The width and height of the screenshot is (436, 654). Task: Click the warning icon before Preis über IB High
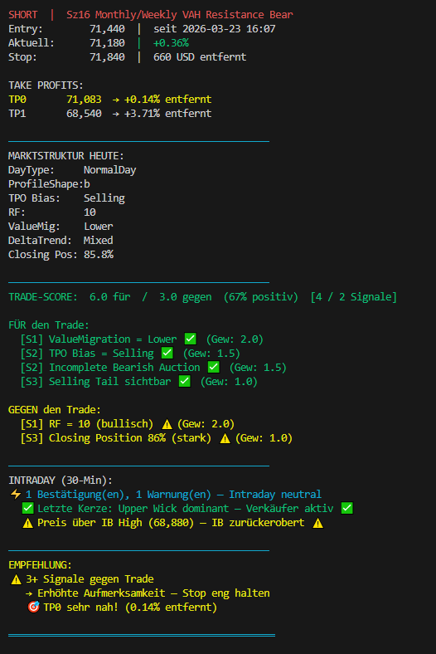pyautogui.click(x=27, y=523)
